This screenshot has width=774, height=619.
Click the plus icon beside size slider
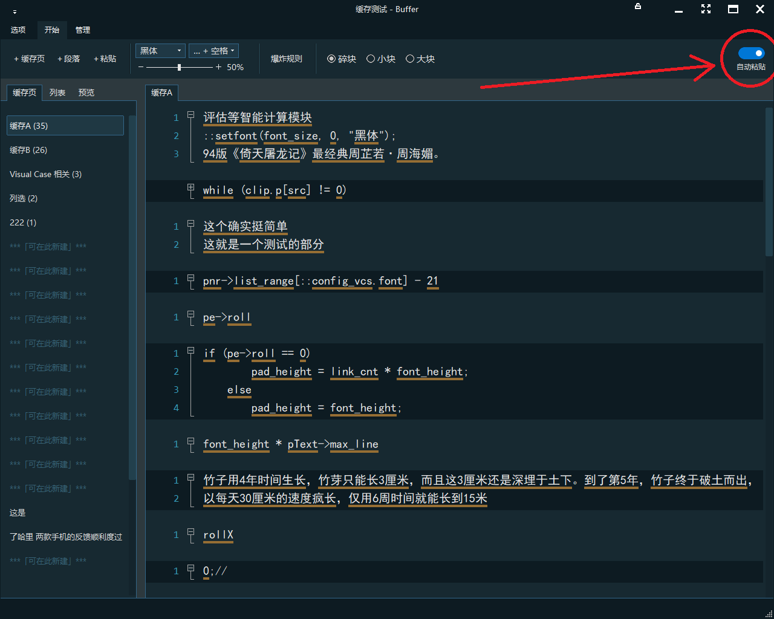218,67
